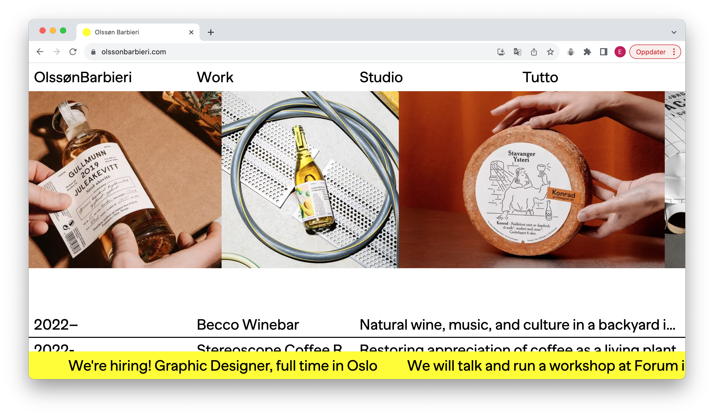Open the partially visible rightmost project image
The width and height of the screenshot is (714, 417).
(x=675, y=180)
